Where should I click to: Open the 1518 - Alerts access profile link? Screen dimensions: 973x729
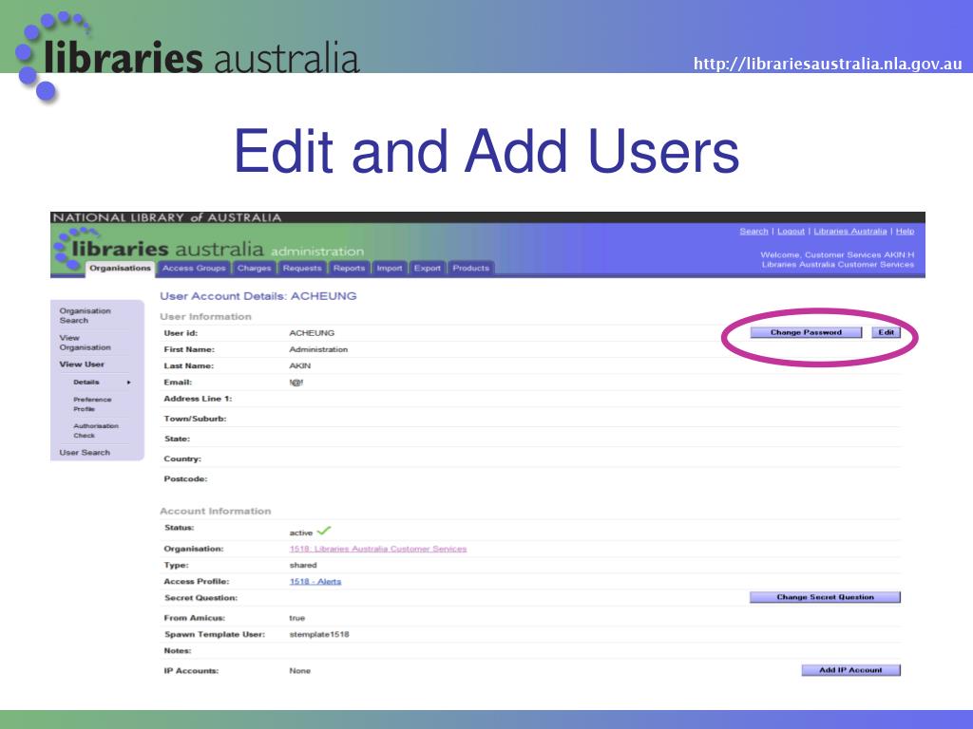315,582
